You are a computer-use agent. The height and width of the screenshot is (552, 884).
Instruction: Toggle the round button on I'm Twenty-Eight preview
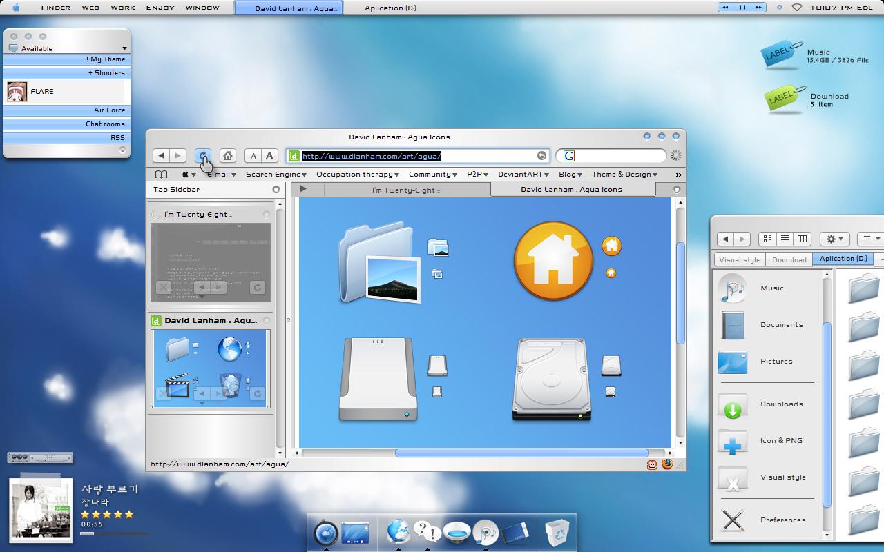[x=267, y=215]
